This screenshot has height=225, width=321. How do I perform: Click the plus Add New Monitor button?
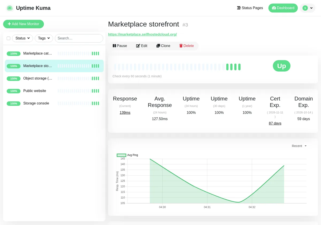(24, 24)
